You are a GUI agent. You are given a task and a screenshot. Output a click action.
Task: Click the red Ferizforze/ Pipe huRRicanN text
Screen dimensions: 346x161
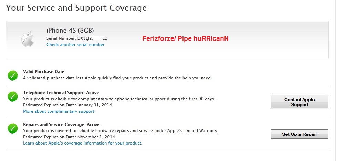click(x=185, y=39)
